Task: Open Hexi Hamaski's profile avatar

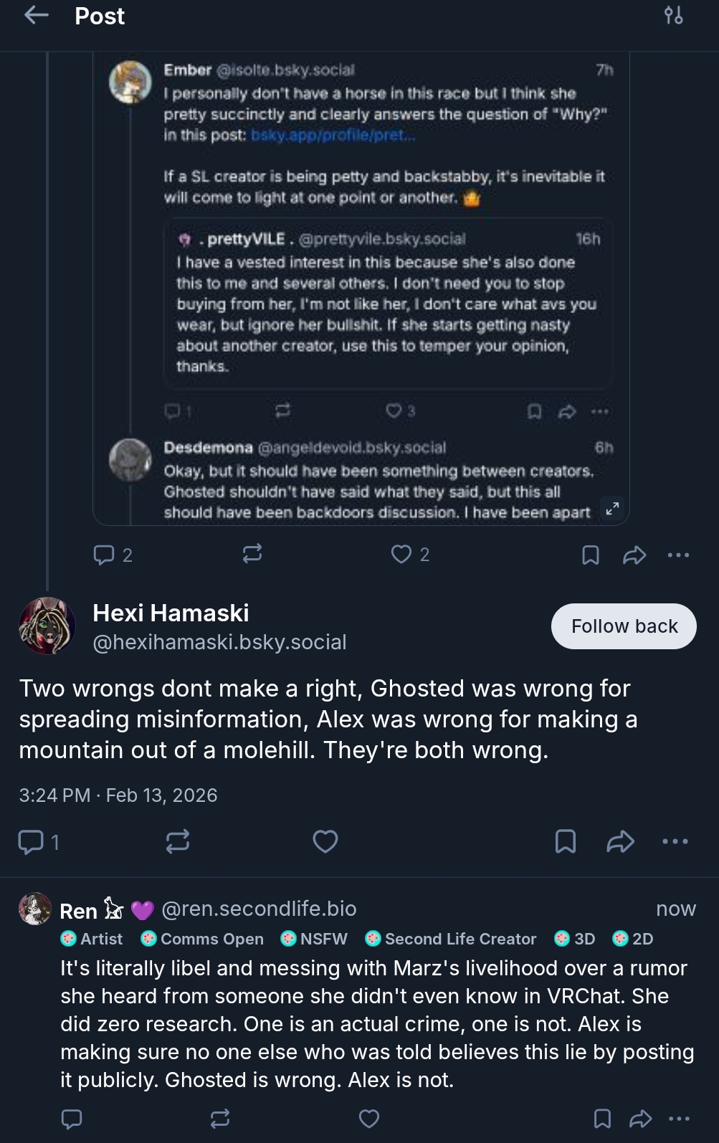Action: (x=47, y=626)
